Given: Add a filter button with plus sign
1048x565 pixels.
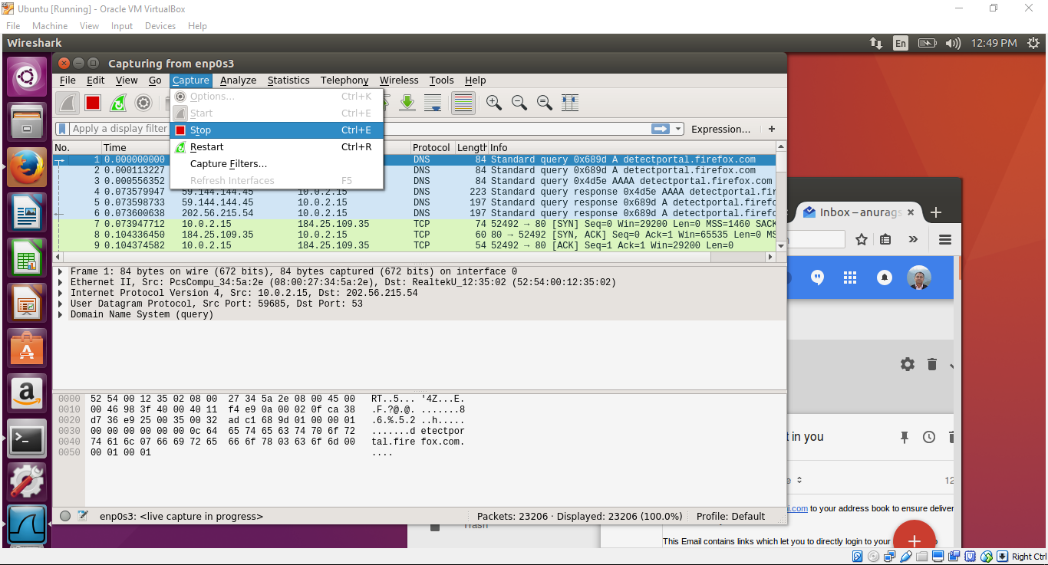Looking at the screenshot, I should (772, 129).
